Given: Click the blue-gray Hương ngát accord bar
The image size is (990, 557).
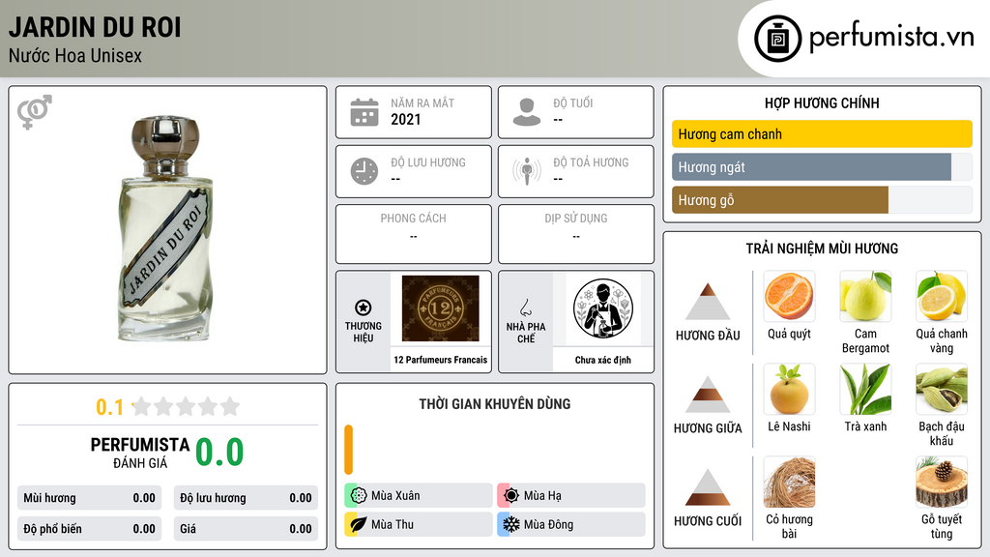Looking at the screenshot, I should pyautogui.click(x=811, y=166).
